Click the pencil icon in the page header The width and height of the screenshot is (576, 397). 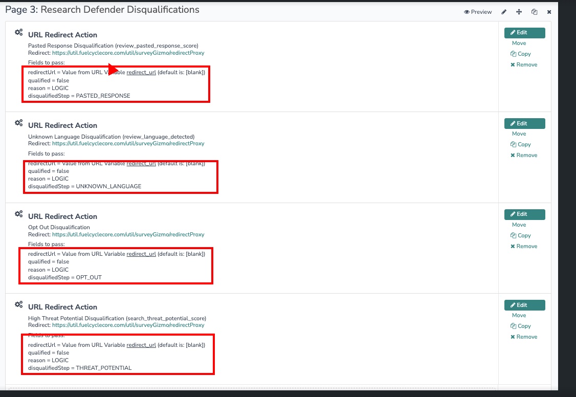click(x=504, y=12)
